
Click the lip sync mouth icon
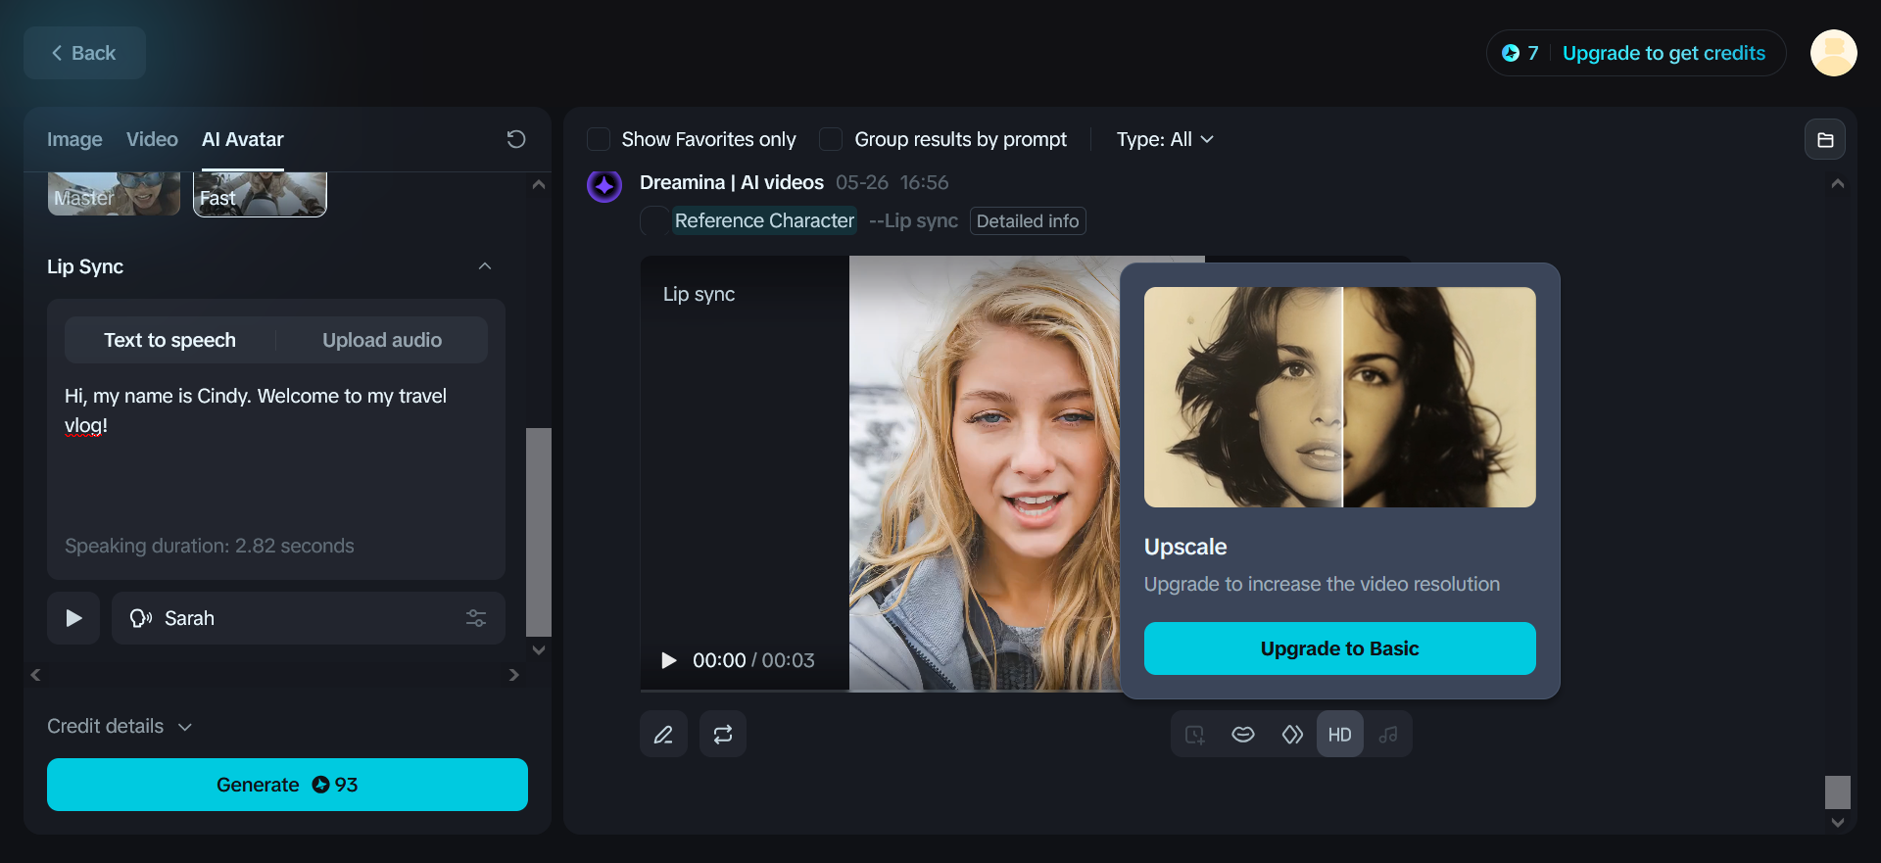[1243, 735]
